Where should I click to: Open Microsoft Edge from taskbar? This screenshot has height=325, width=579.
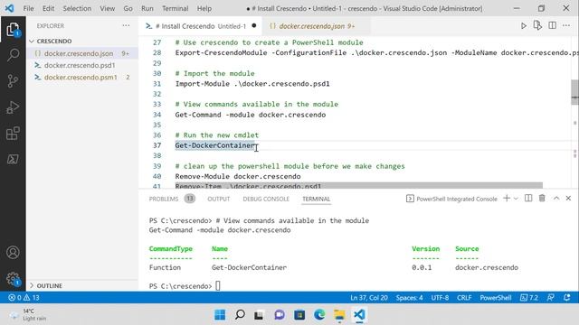pyautogui.click(x=319, y=315)
